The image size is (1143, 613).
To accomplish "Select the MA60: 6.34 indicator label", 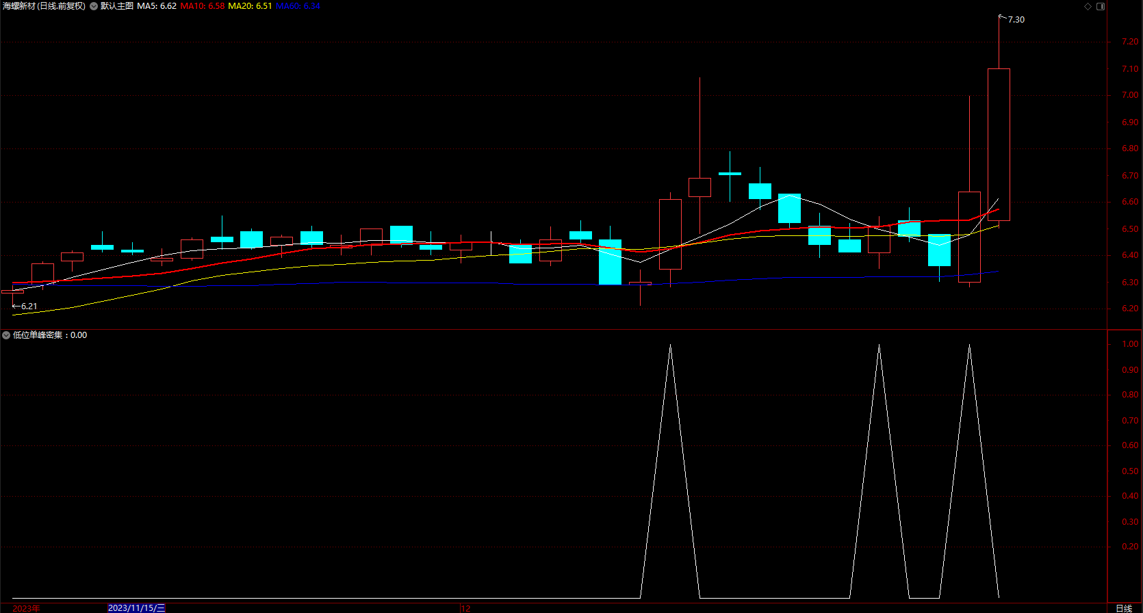I will tap(298, 6).
